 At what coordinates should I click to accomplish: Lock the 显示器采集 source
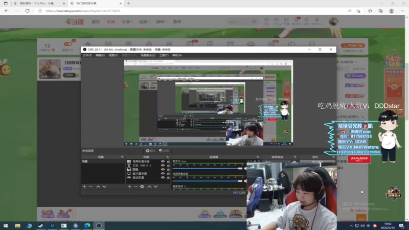coord(168,173)
